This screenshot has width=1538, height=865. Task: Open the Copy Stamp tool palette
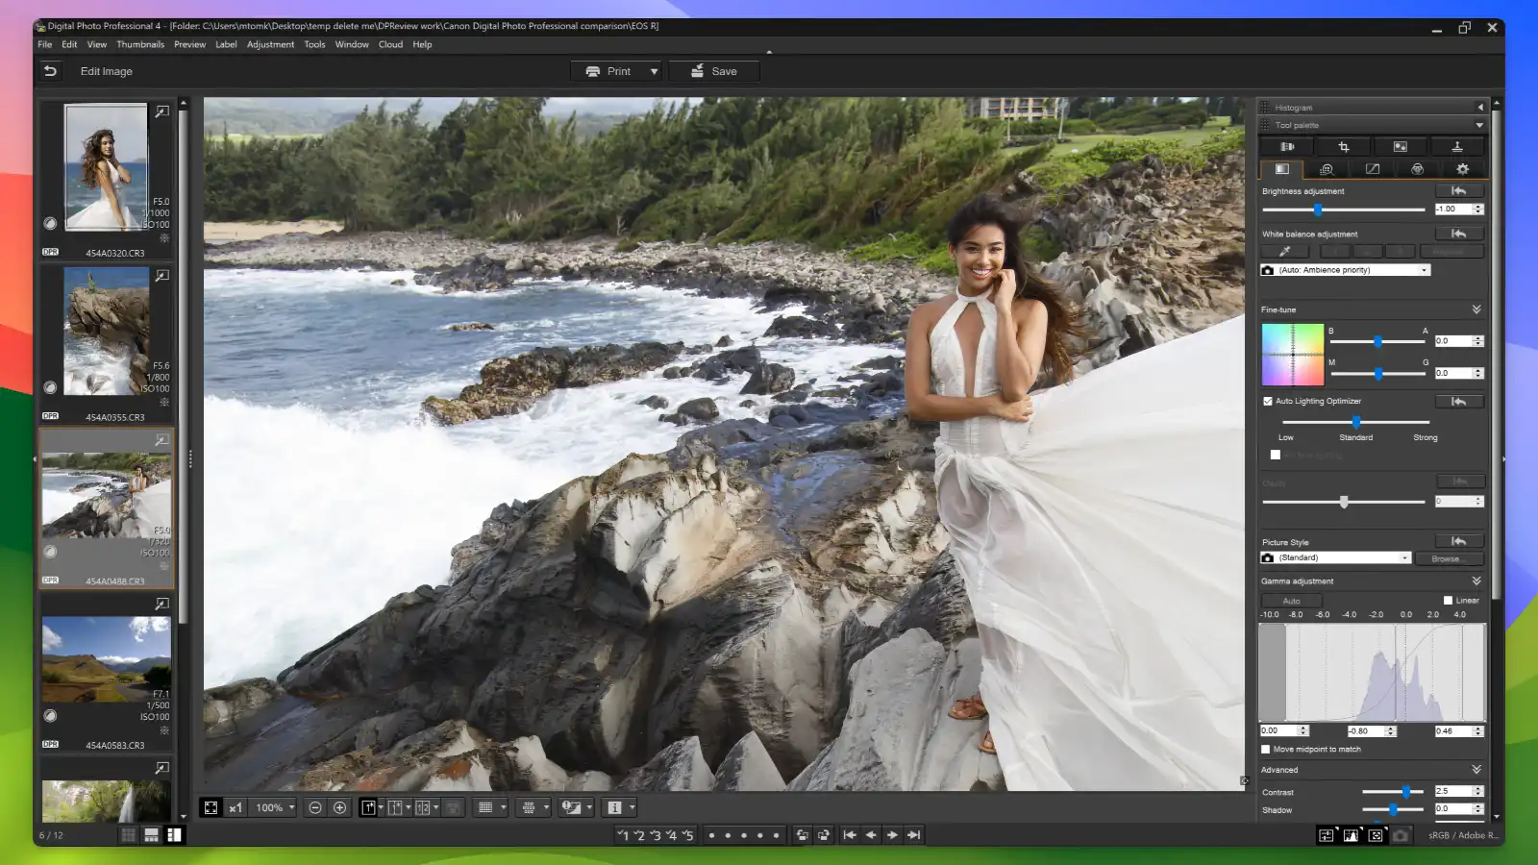click(x=1457, y=146)
